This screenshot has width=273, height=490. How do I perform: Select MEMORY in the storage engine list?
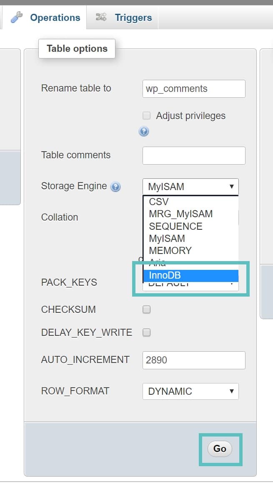pos(170,250)
